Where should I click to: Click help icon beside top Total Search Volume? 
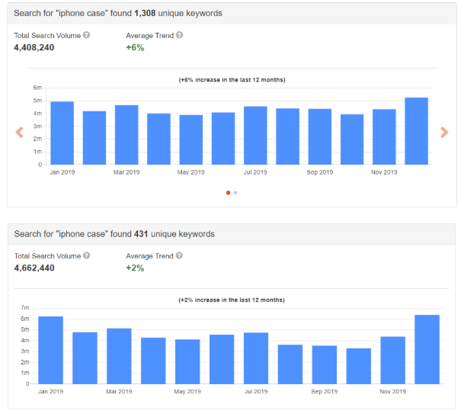click(86, 35)
